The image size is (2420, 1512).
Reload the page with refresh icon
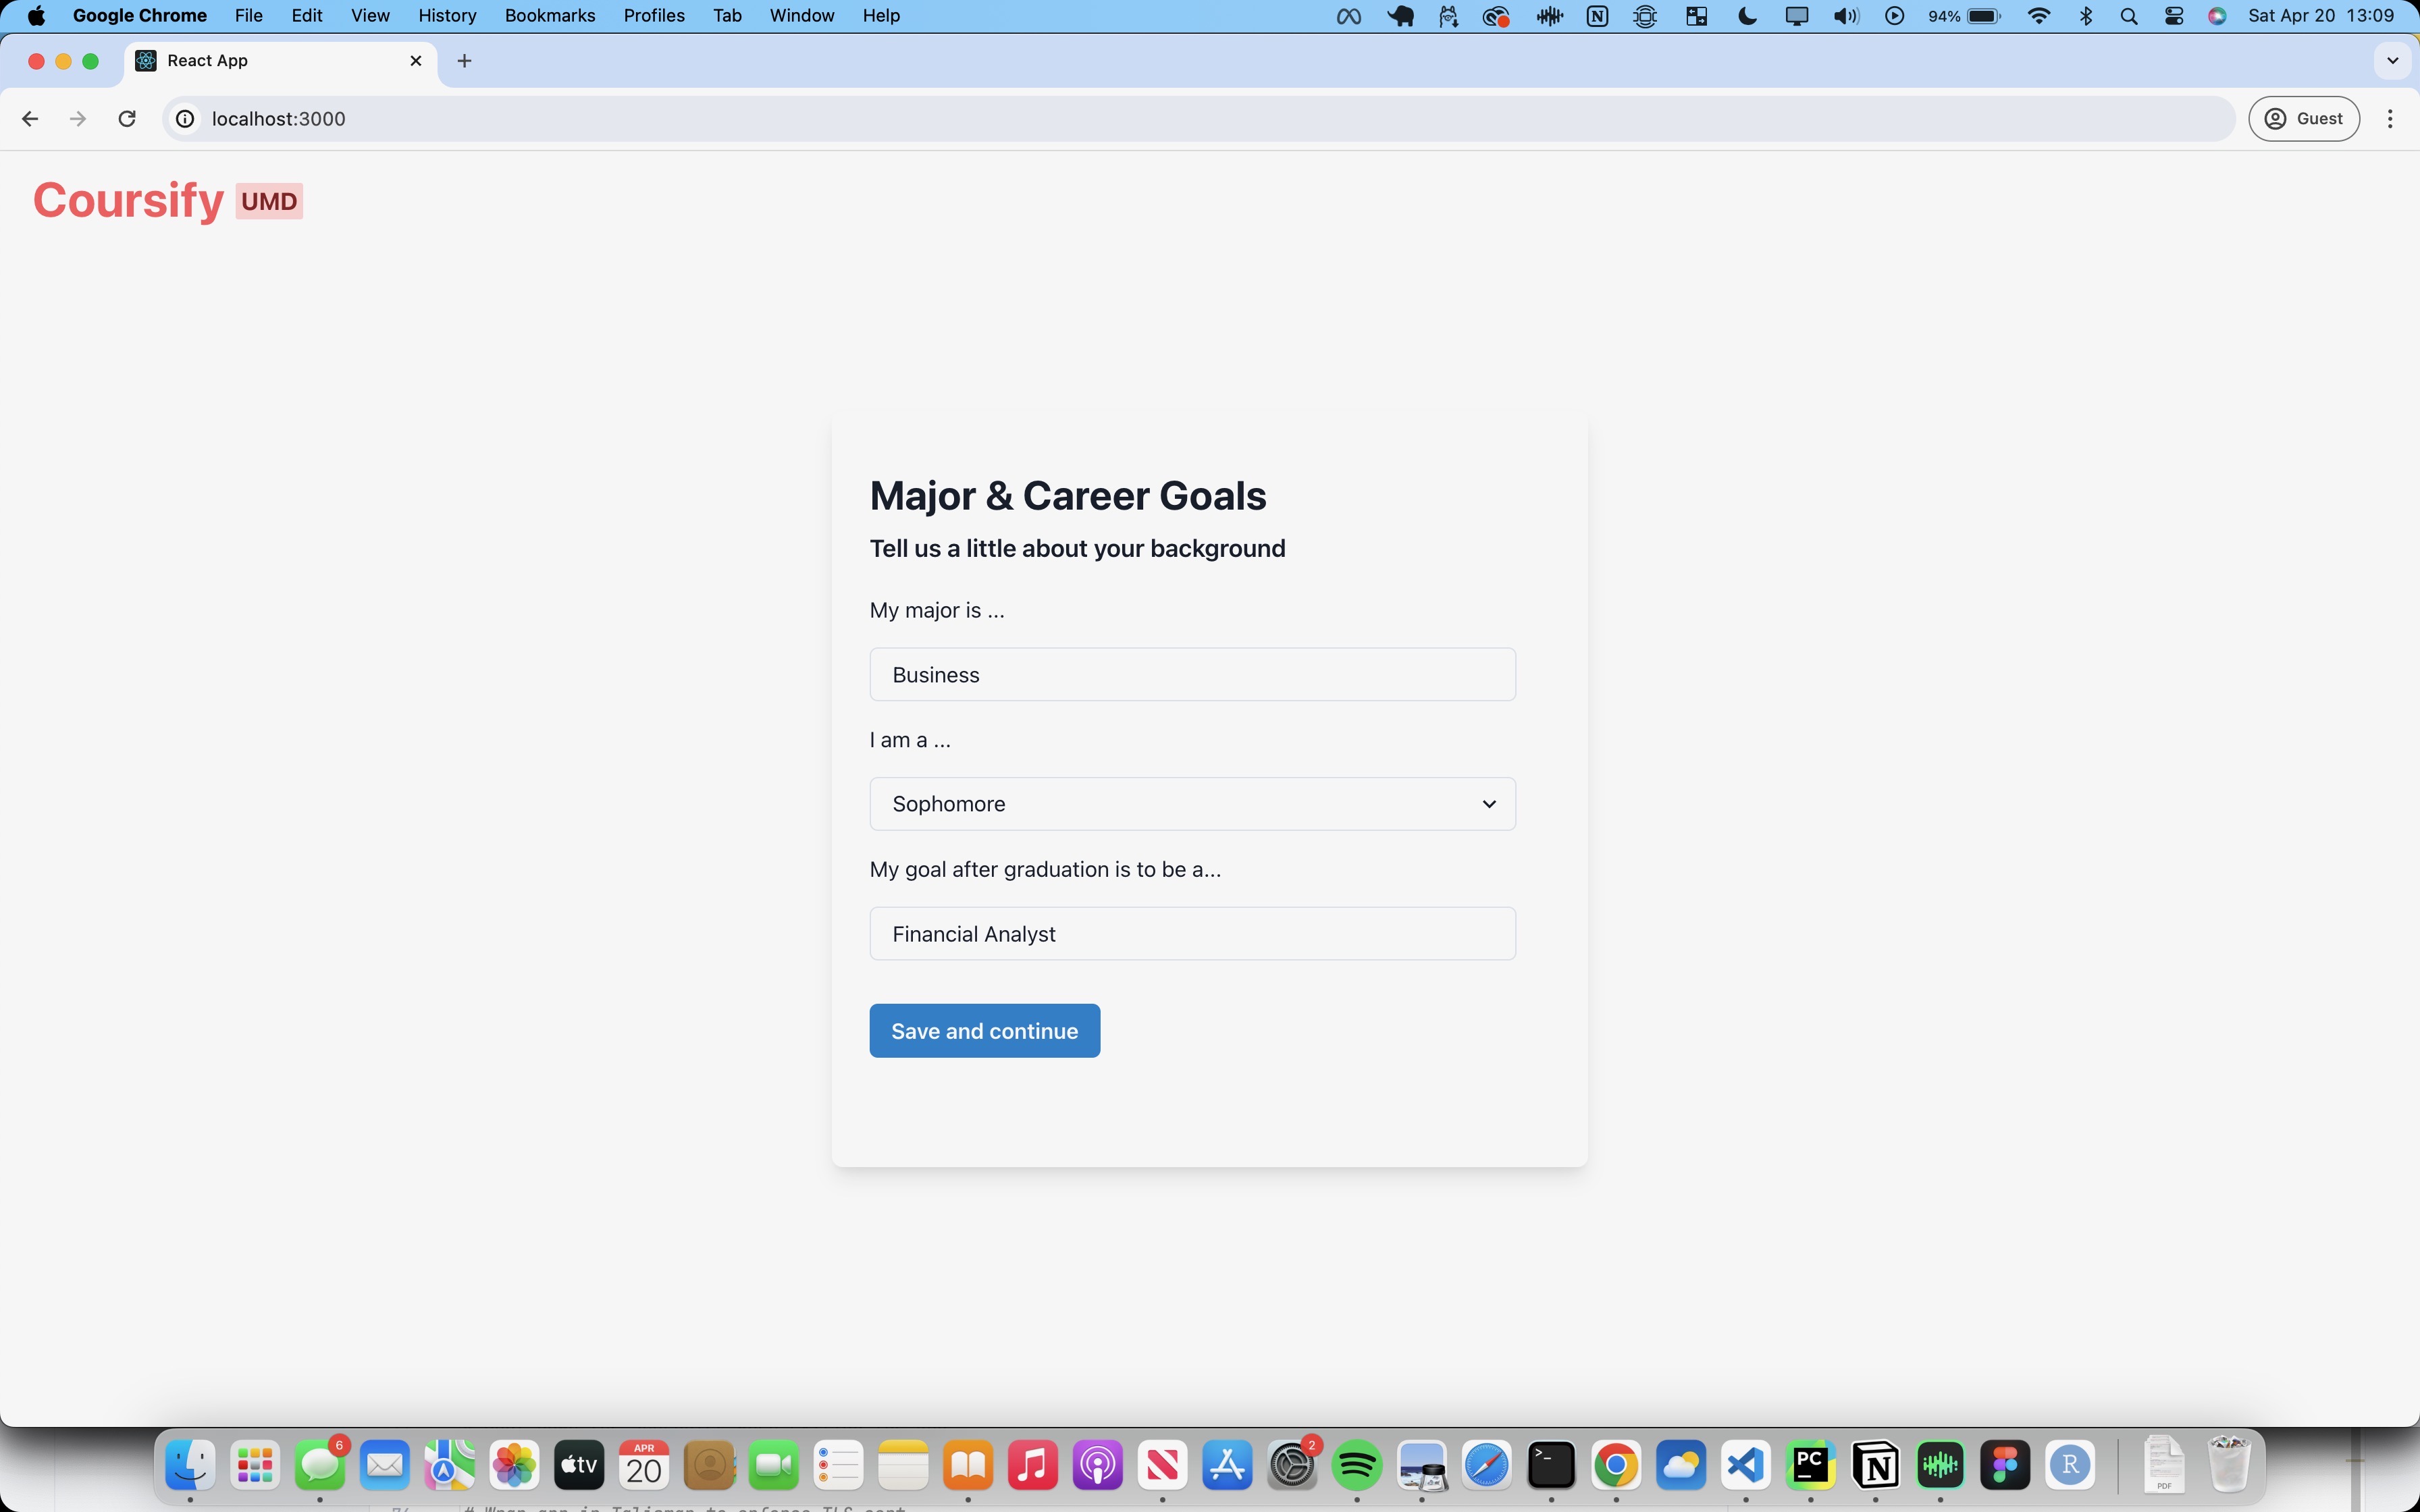tap(127, 119)
